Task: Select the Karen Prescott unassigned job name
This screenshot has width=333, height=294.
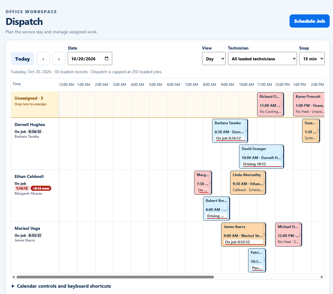Action: click(x=308, y=96)
